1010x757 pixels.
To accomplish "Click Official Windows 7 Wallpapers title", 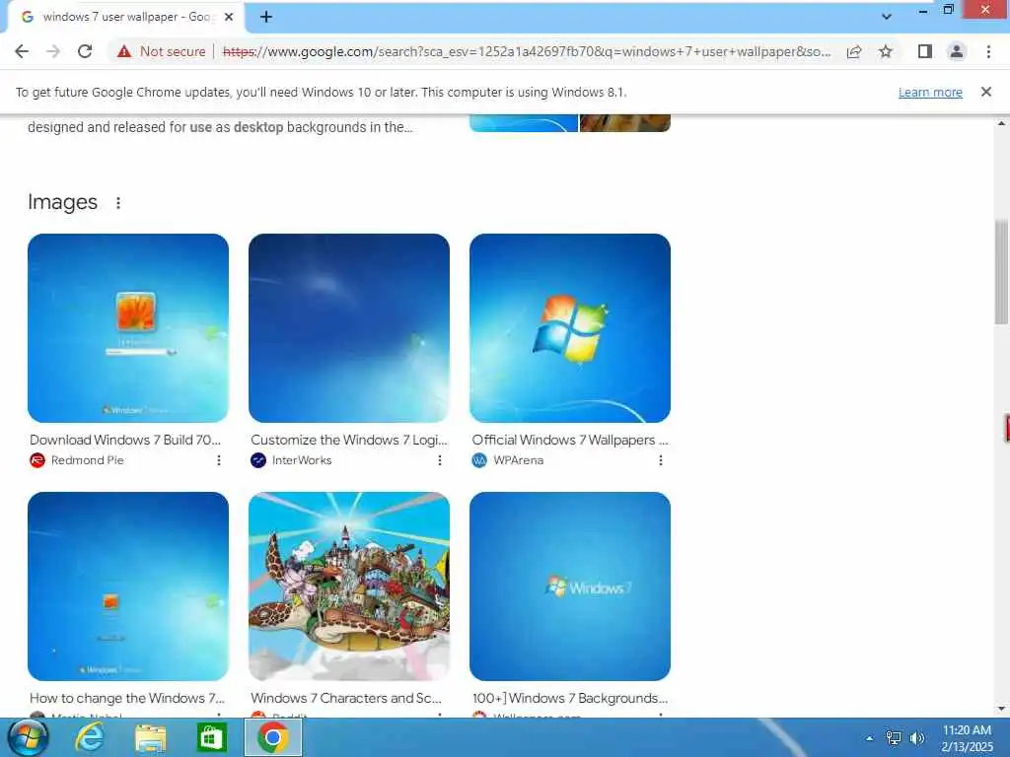I will 570,440.
